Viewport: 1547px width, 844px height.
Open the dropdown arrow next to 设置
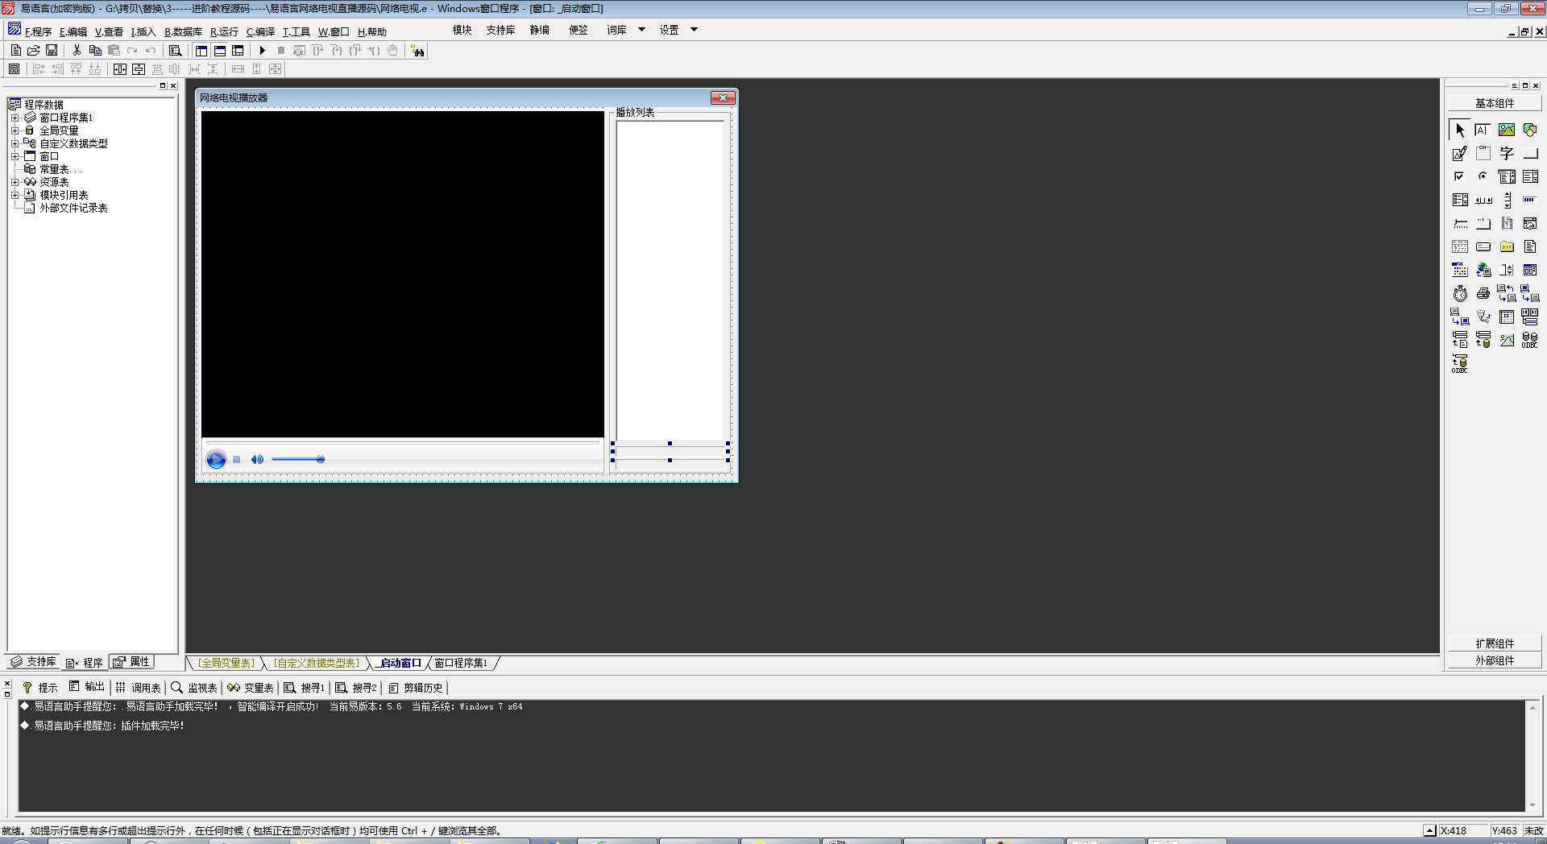point(694,30)
